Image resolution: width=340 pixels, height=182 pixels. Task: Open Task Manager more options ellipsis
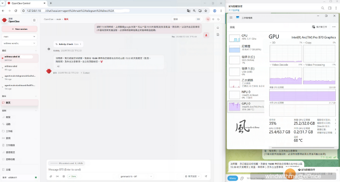(334, 27)
